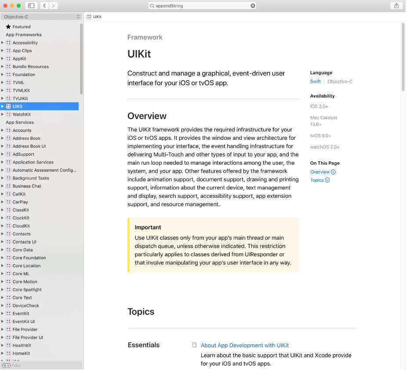Go back using the left chevron button

point(44,6)
